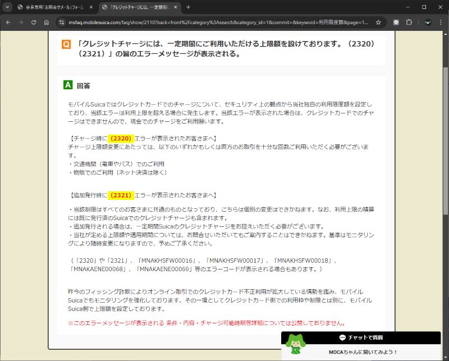Reload the current page
The height and width of the screenshot is (361, 449).
tap(34, 22)
